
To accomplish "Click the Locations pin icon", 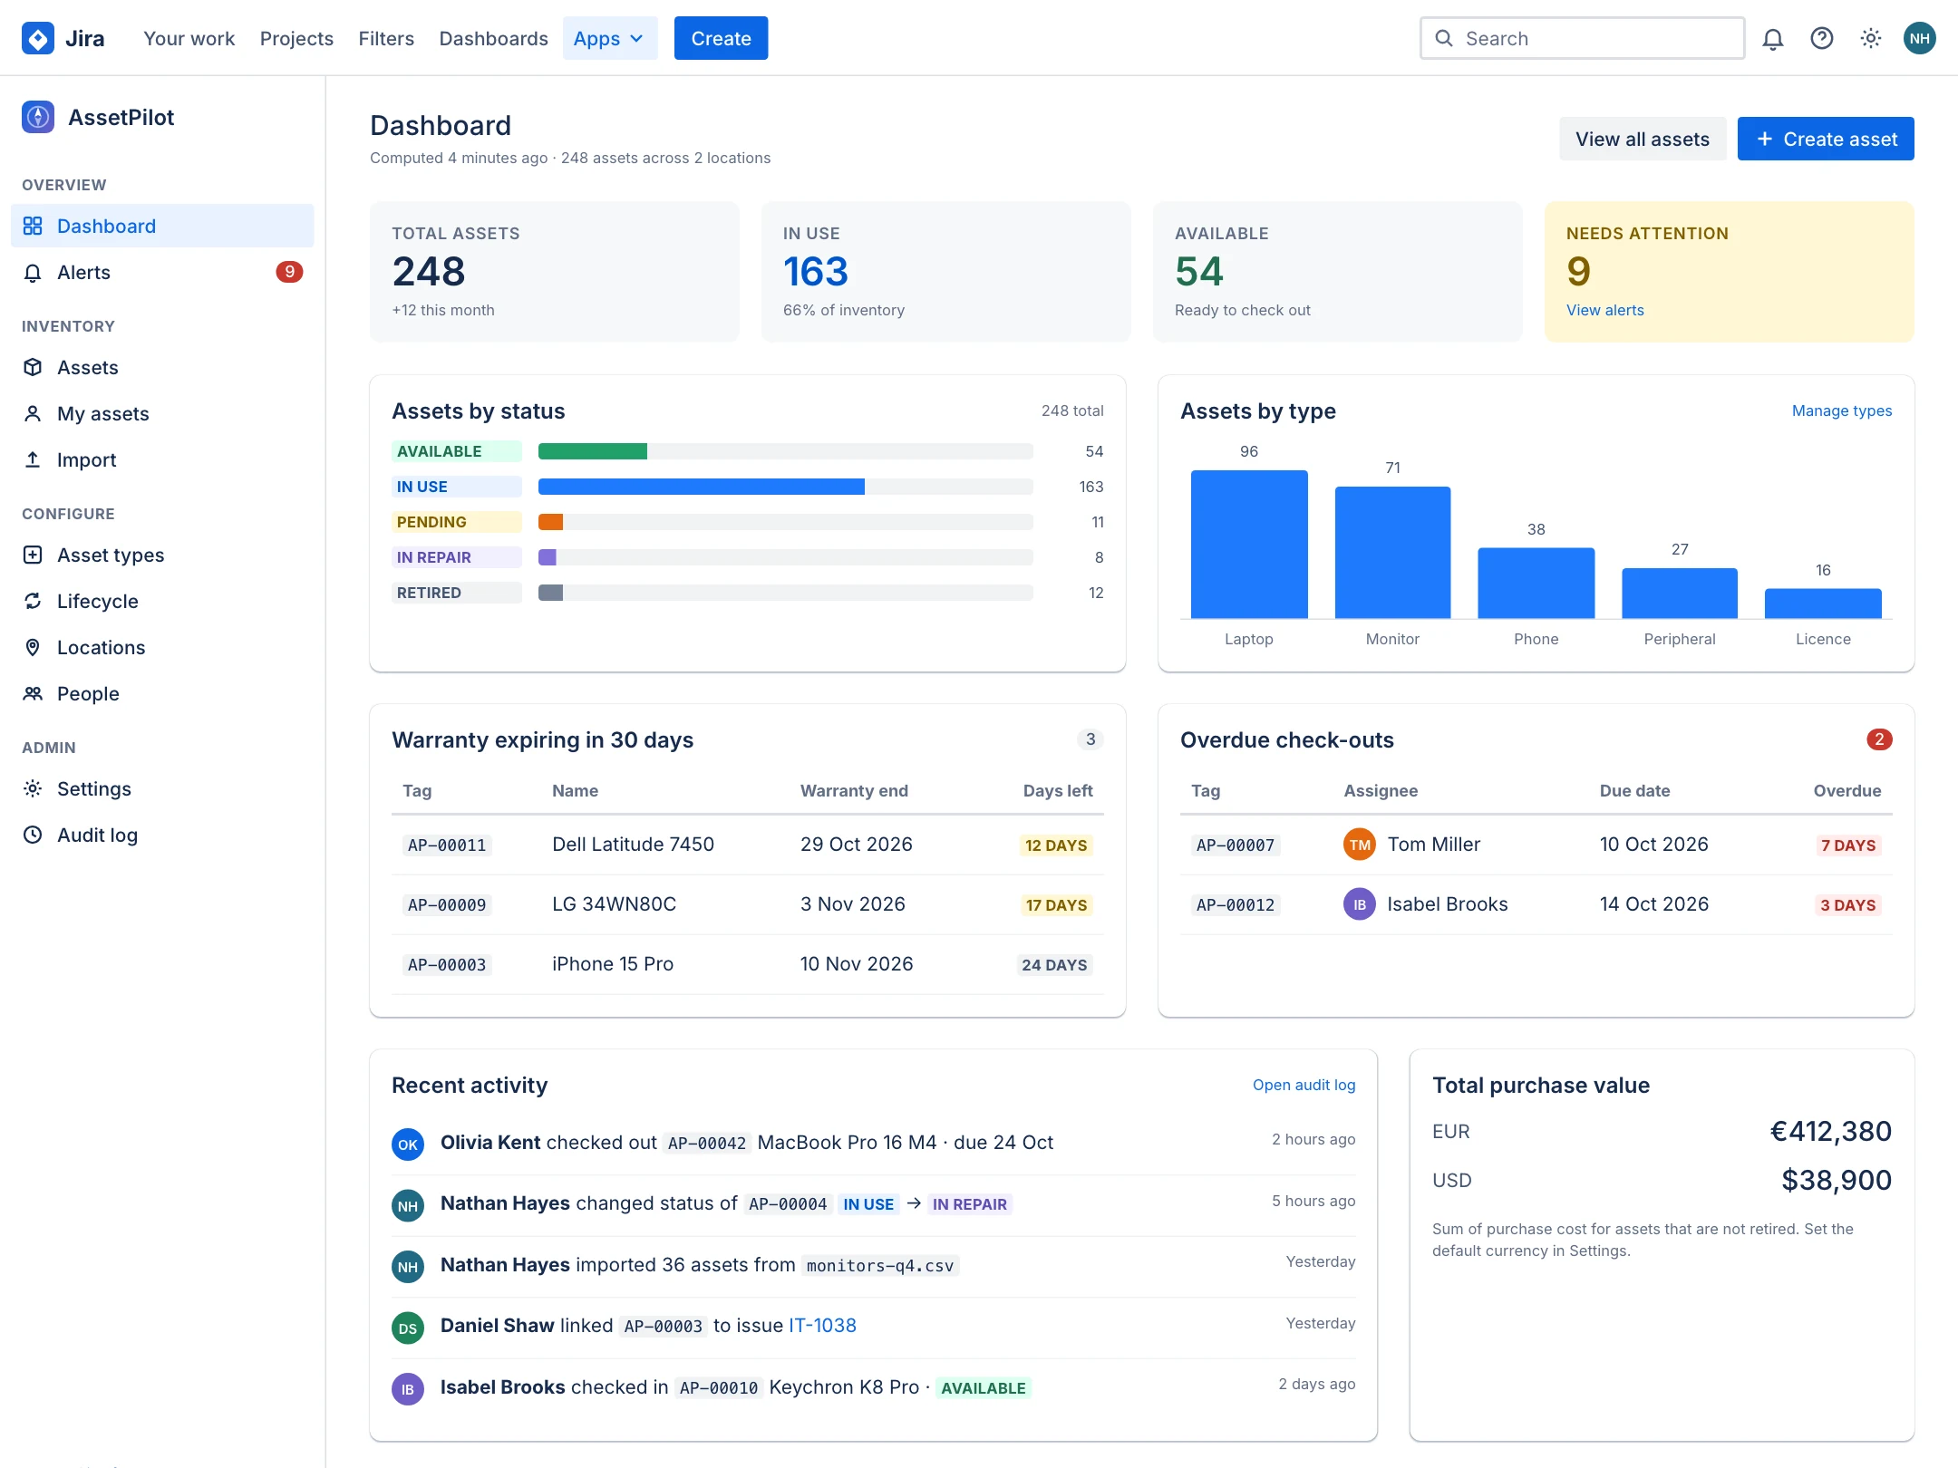I will [x=33, y=647].
